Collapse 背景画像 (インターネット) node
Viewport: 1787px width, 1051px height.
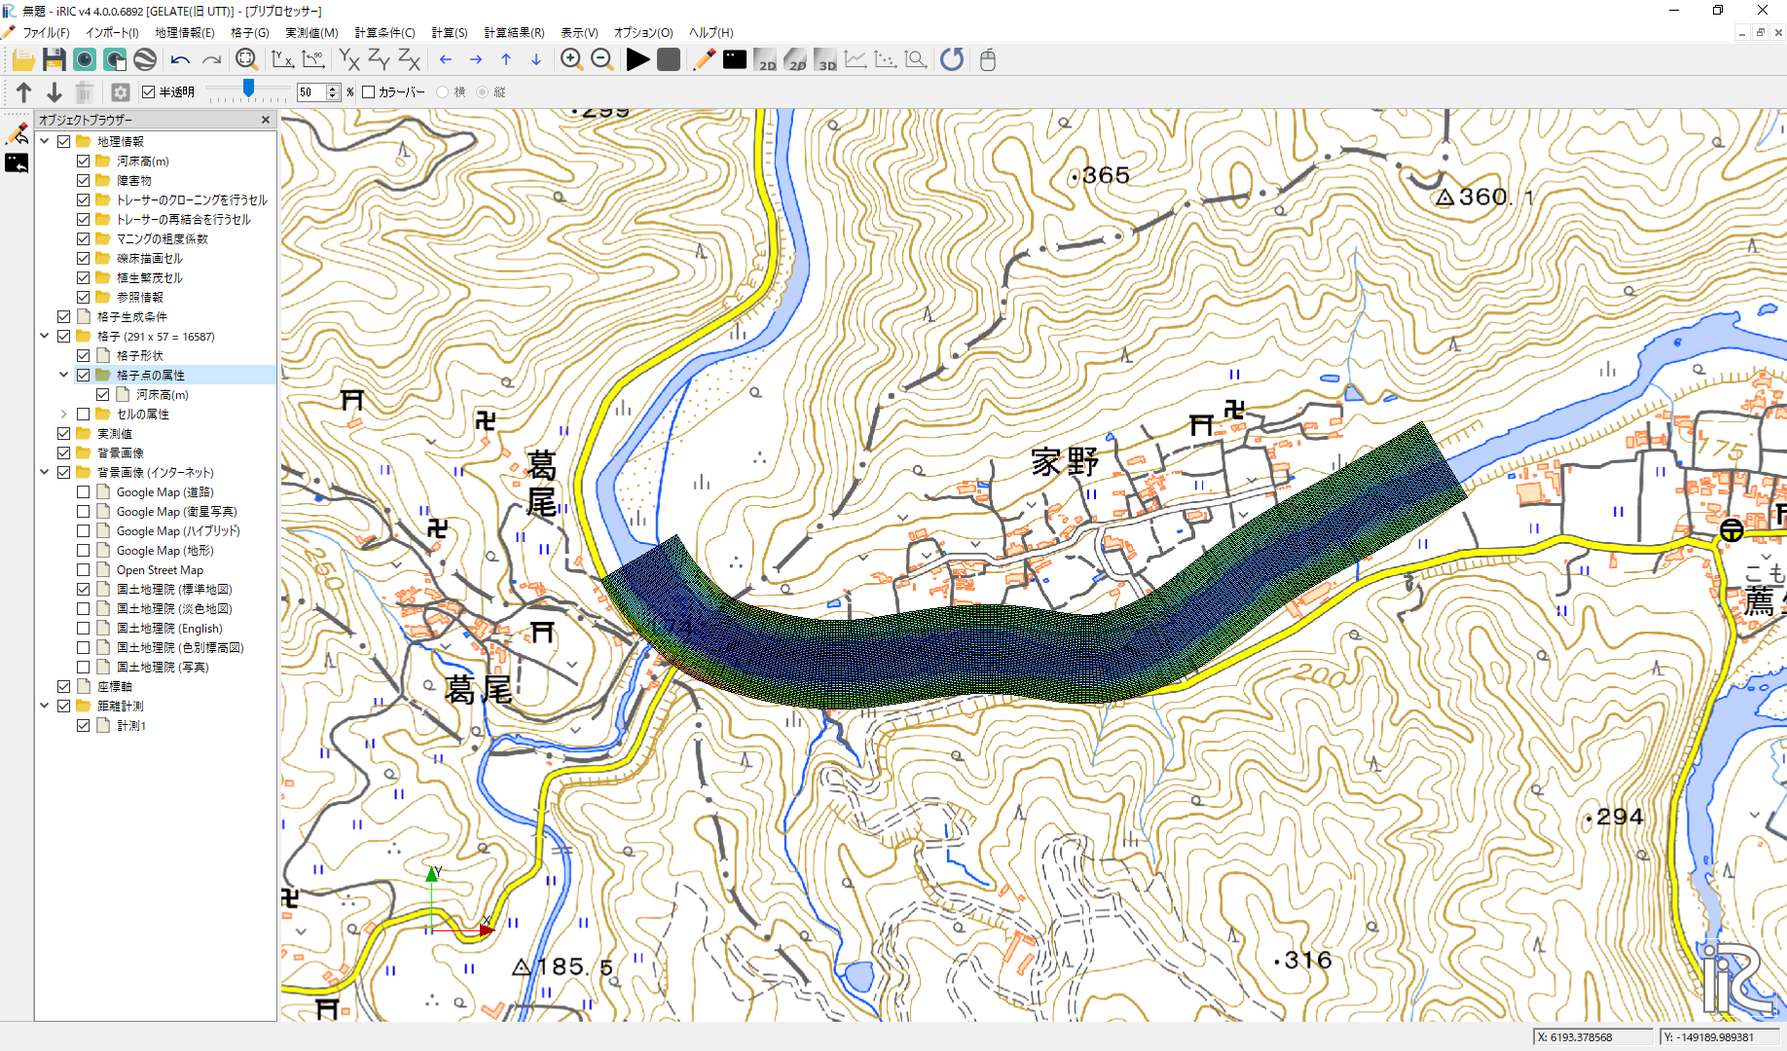coord(45,473)
